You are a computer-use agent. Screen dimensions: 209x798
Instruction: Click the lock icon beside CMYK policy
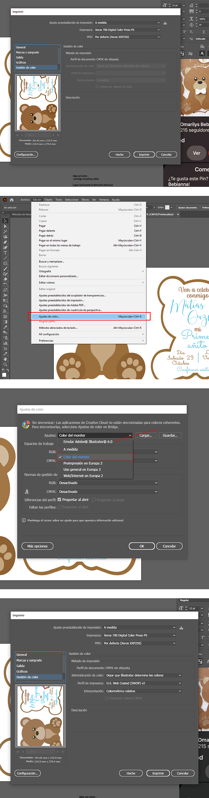pos(27,491)
